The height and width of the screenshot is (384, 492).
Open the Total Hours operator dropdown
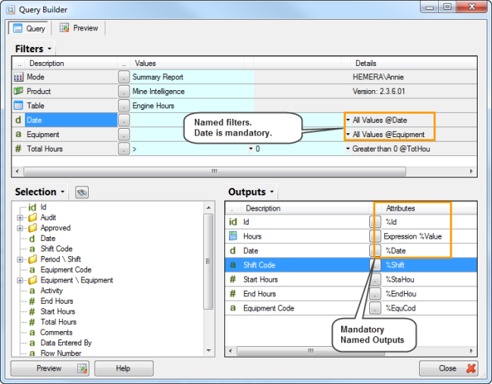[x=251, y=148]
